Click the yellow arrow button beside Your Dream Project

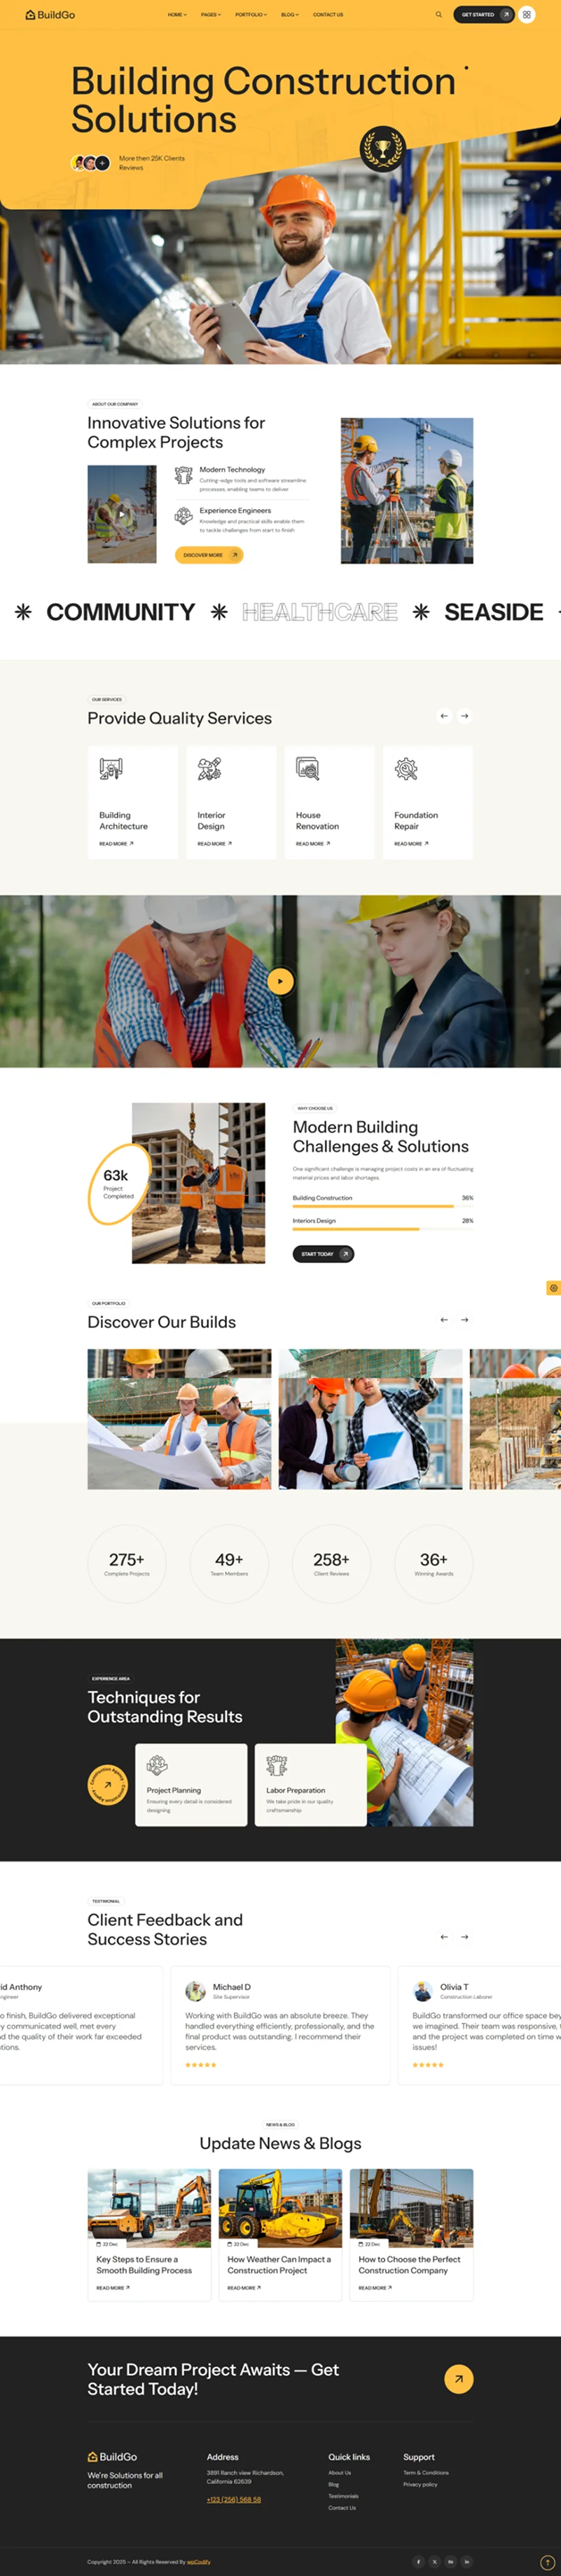click(458, 2379)
